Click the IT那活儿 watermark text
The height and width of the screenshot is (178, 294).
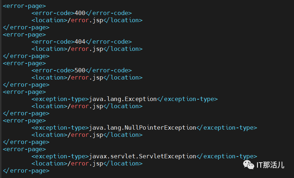[270, 165]
